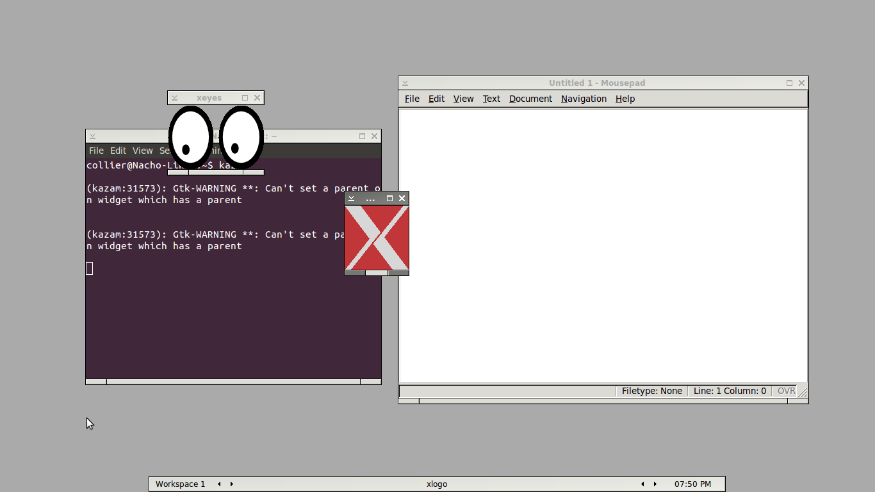This screenshot has height=492, width=875.
Task: Open the Mousepad Navigation menu
Action: 584,99
